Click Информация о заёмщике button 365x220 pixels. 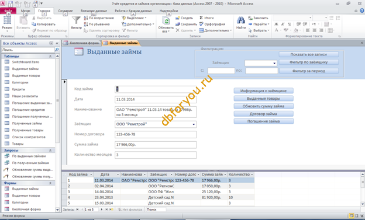click(263, 91)
